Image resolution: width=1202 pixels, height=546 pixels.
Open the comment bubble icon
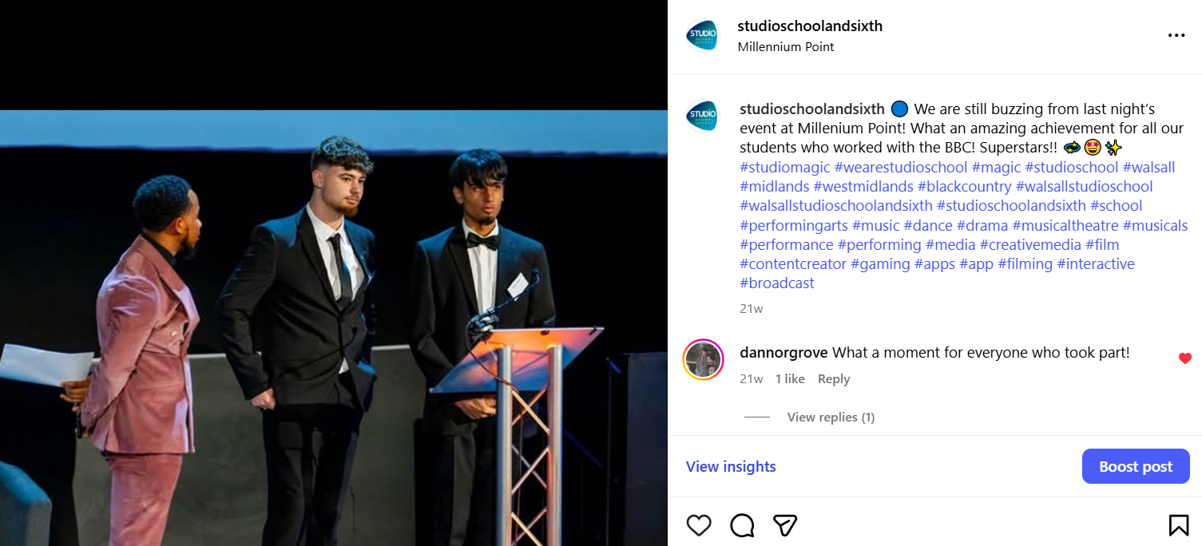click(742, 524)
